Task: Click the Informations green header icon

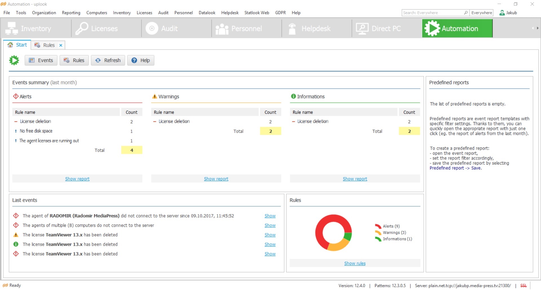Action: coord(293,96)
